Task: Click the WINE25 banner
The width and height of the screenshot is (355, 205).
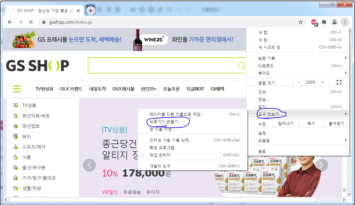Action: [183, 40]
